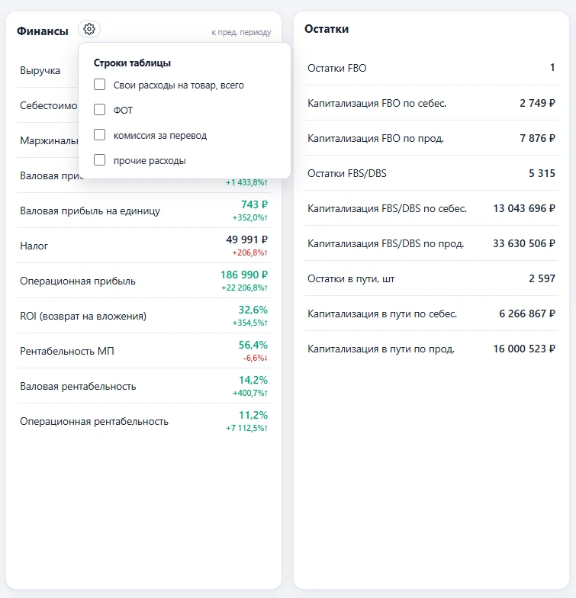Enable the 'Свои расходы на товар, всего' checkbox

(99, 84)
